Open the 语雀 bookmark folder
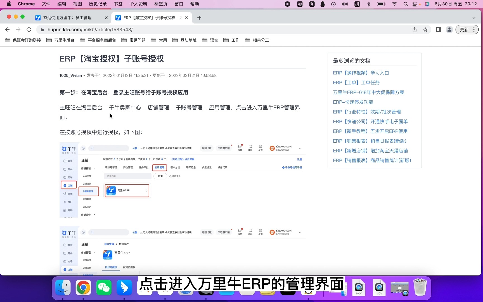Viewport: 483px width, 302px height. [x=210, y=40]
